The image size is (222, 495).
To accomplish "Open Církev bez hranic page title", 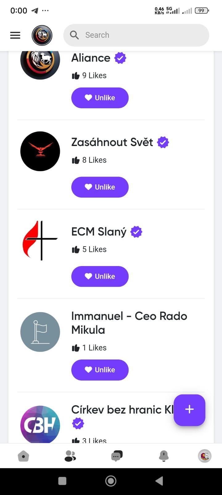I will pos(122,410).
